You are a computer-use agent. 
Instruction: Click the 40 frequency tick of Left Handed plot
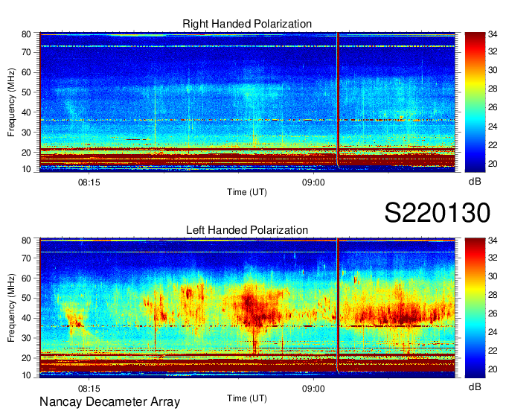(x=26, y=318)
